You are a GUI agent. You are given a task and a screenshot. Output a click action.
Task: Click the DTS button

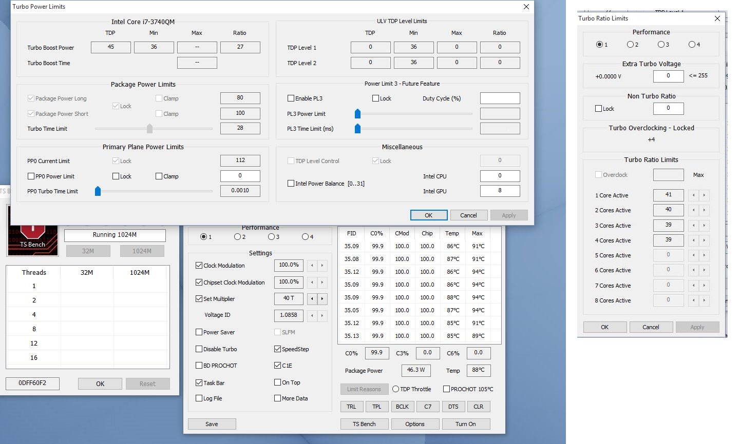[453, 407]
